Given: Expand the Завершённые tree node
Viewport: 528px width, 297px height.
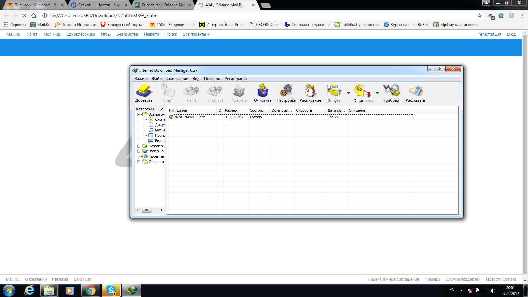Looking at the screenshot, I should [x=139, y=151].
